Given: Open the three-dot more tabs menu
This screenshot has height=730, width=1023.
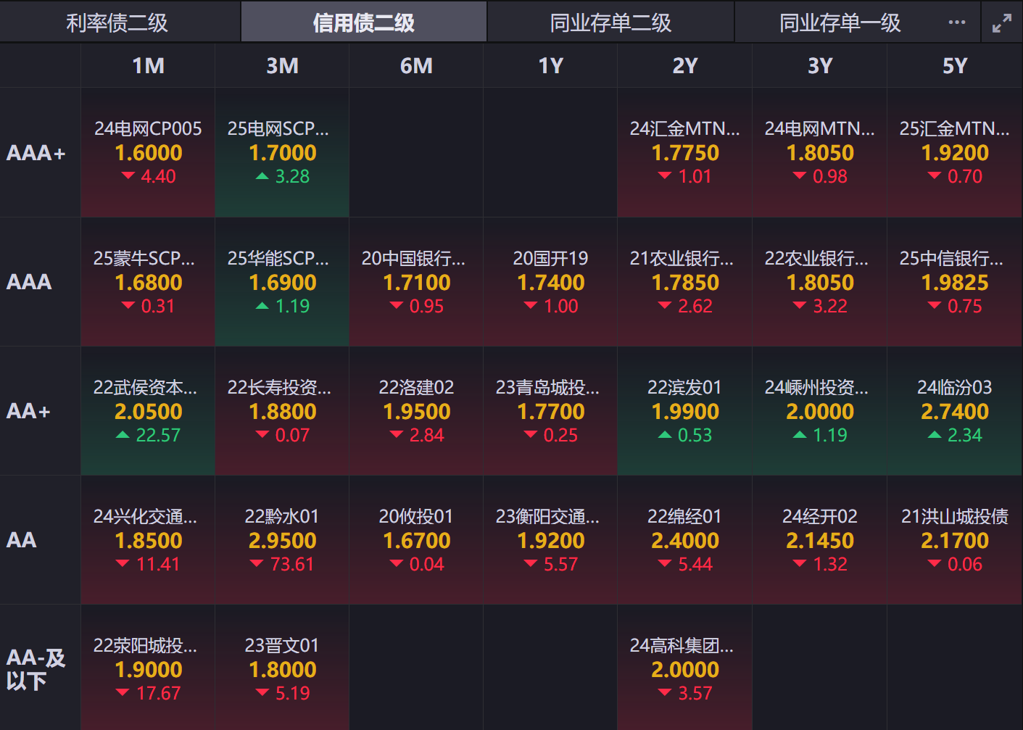Looking at the screenshot, I should pyautogui.click(x=957, y=22).
